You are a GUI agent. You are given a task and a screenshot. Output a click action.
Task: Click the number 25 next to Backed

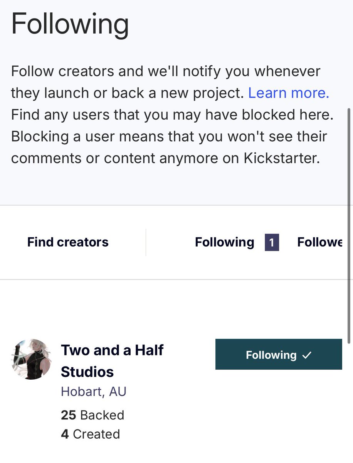point(69,415)
